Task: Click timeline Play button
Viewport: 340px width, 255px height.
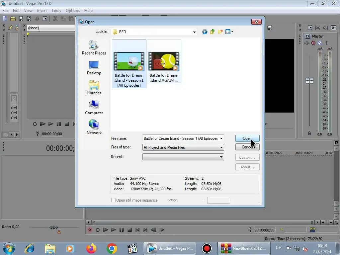Action: click(x=114, y=230)
